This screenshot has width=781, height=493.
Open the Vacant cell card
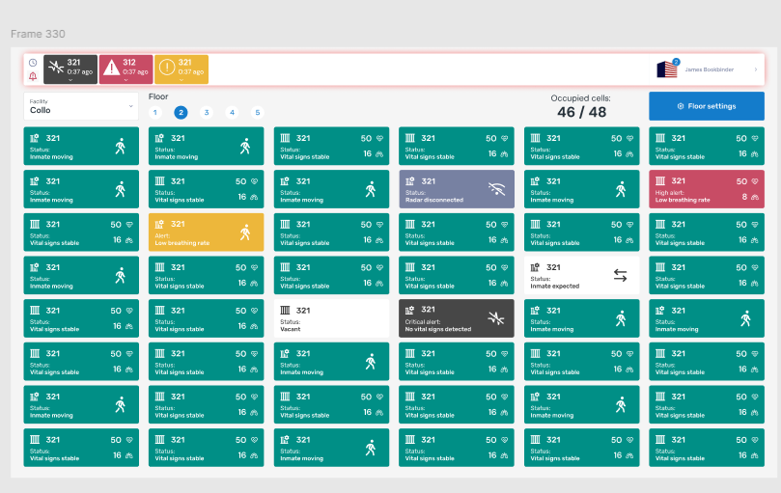tap(331, 318)
